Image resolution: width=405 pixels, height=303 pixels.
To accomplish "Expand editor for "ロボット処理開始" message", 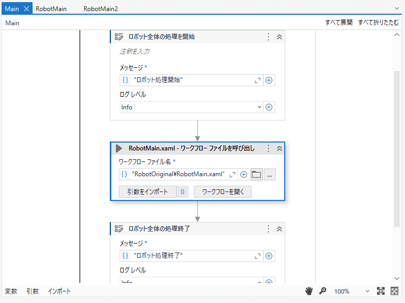I will (x=257, y=80).
